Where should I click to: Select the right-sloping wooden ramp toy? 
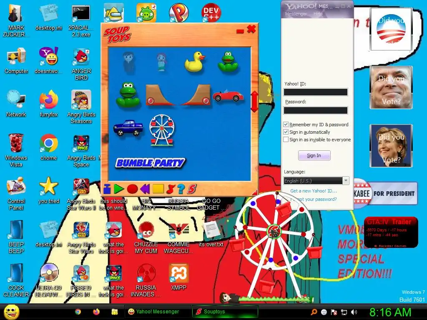point(195,95)
